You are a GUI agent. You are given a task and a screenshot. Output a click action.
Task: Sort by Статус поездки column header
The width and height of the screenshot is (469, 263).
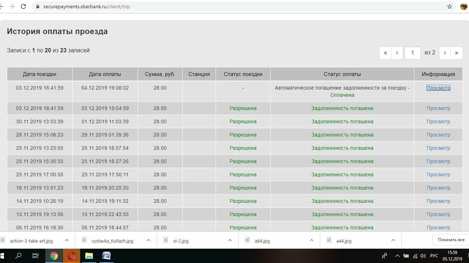pos(243,74)
